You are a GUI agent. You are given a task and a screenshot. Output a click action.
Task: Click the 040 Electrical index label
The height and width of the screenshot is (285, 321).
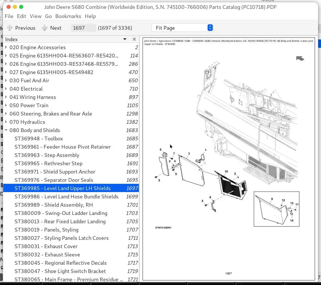click(26, 89)
